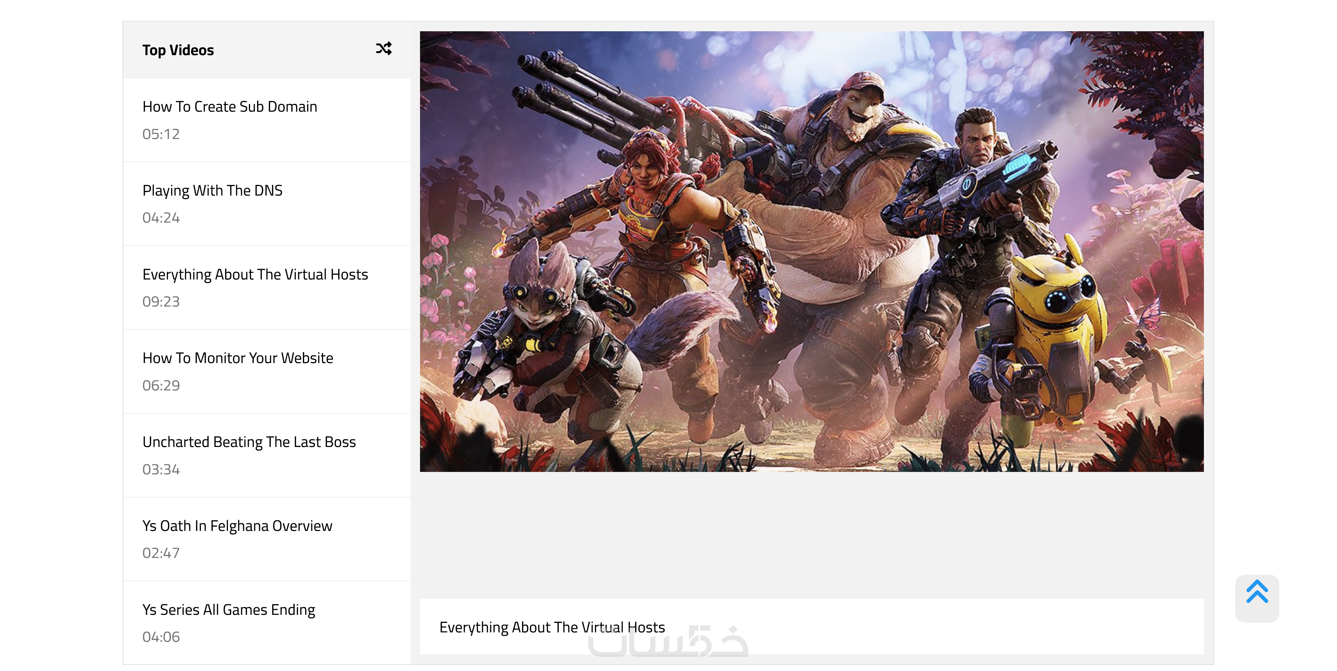1337x671 pixels.
Task: Click the 04:24 duration under DNS video
Action: [x=161, y=217]
